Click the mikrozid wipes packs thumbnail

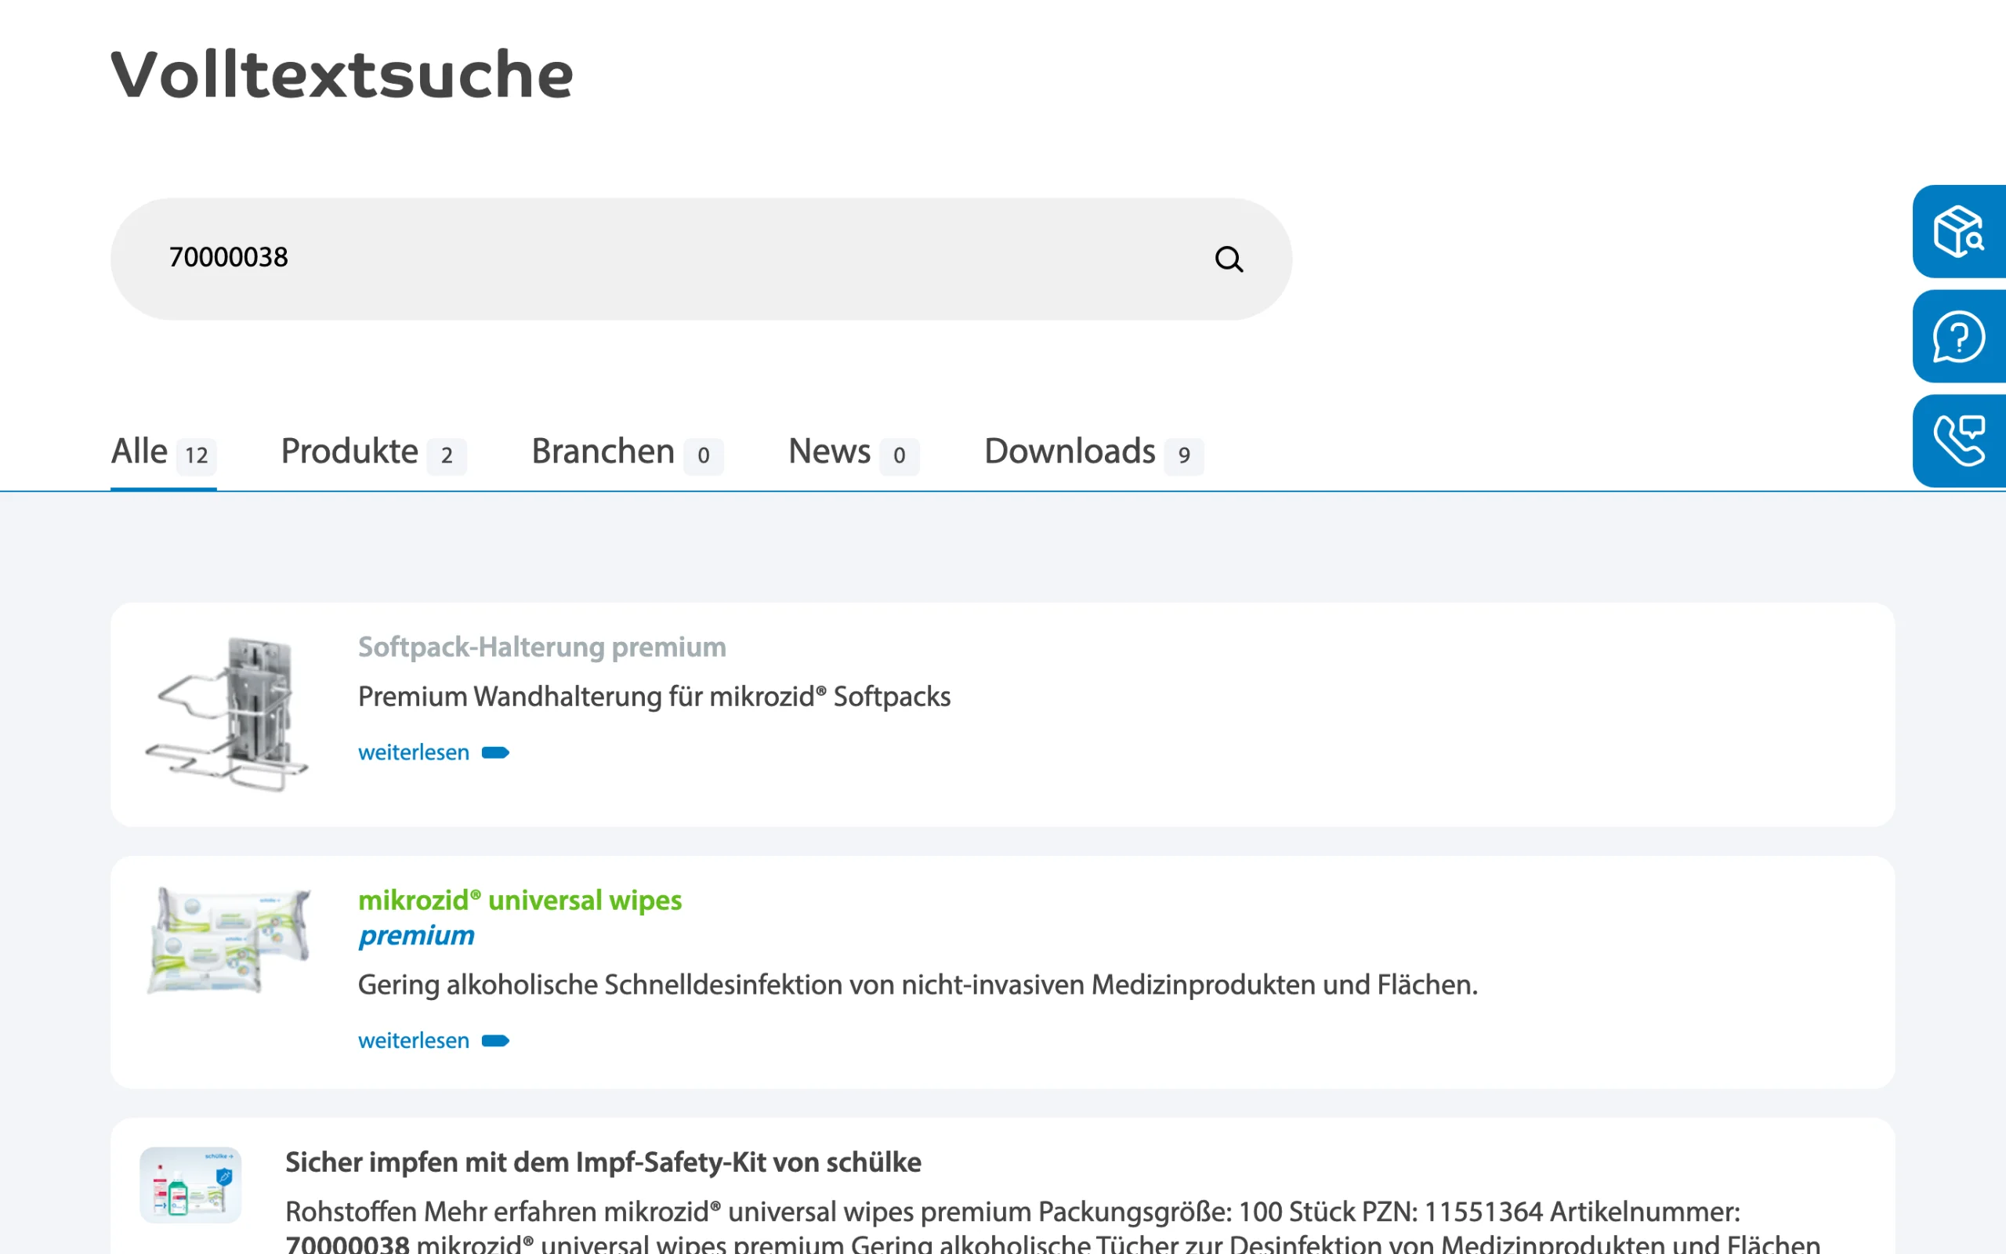[229, 940]
